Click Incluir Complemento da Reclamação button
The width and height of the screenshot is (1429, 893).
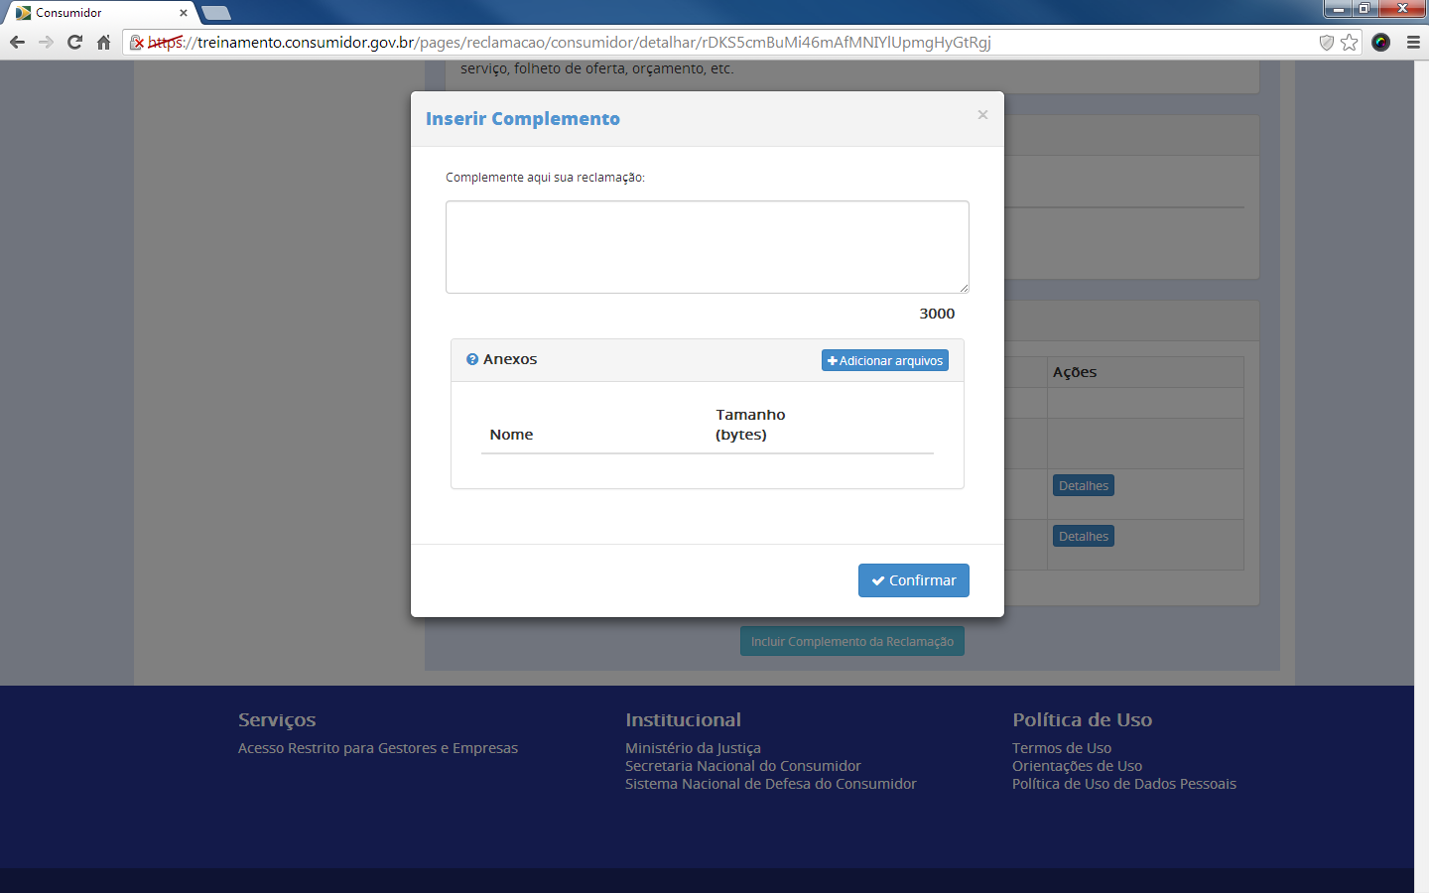(x=852, y=641)
